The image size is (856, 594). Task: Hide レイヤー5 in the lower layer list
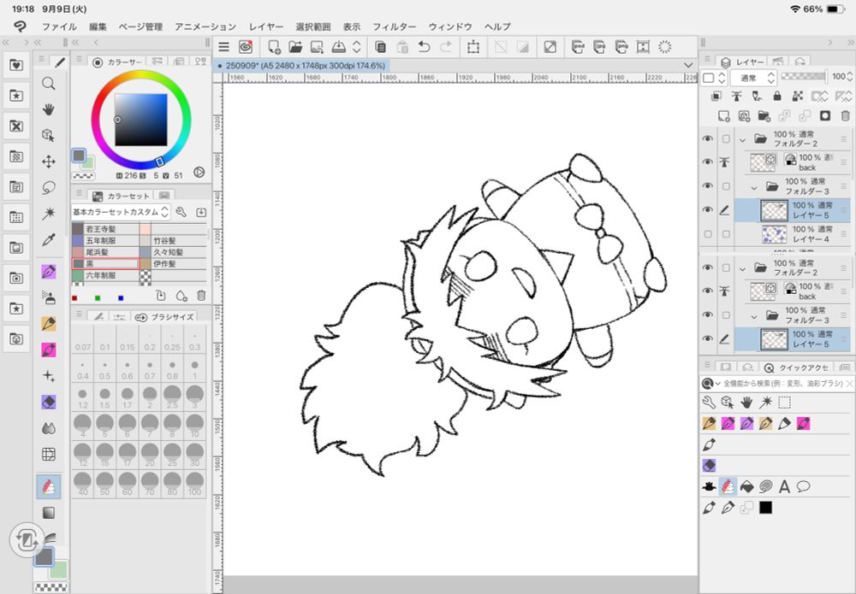tap(708, 338)
